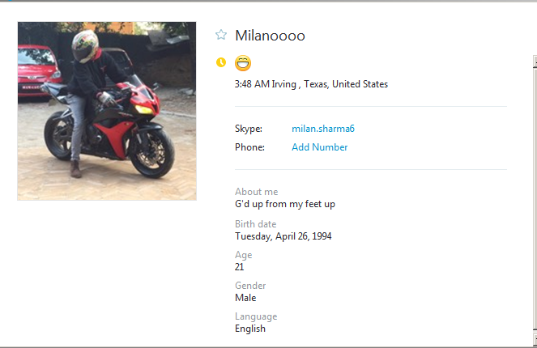
Task: Click the Birth date heading
Action: [x=255, y=224]
